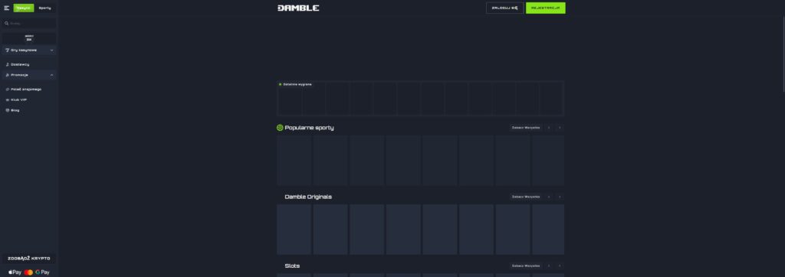785x277 pixels.
Task: Show next items in Slots row
Action: tap(560, 266)
